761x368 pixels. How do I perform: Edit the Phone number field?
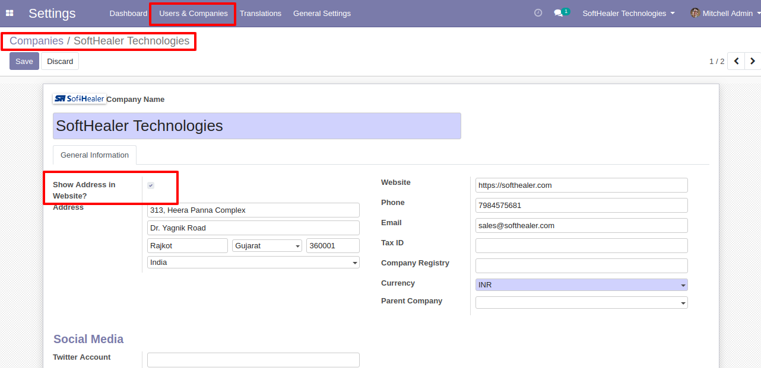click(582, 205)
